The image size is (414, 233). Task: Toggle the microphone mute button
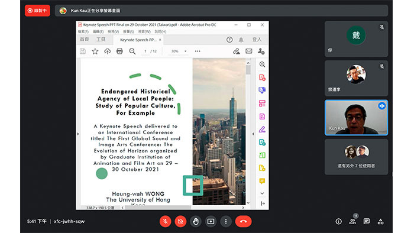[x=166, y=221]
